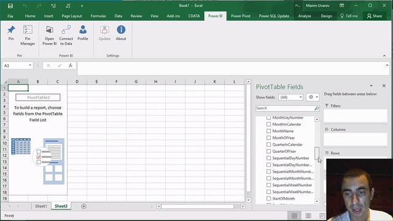Check the SequentialWeekNumber field
Image resolution: width=393 pixels, height=221 pixels.
point(269,185)
